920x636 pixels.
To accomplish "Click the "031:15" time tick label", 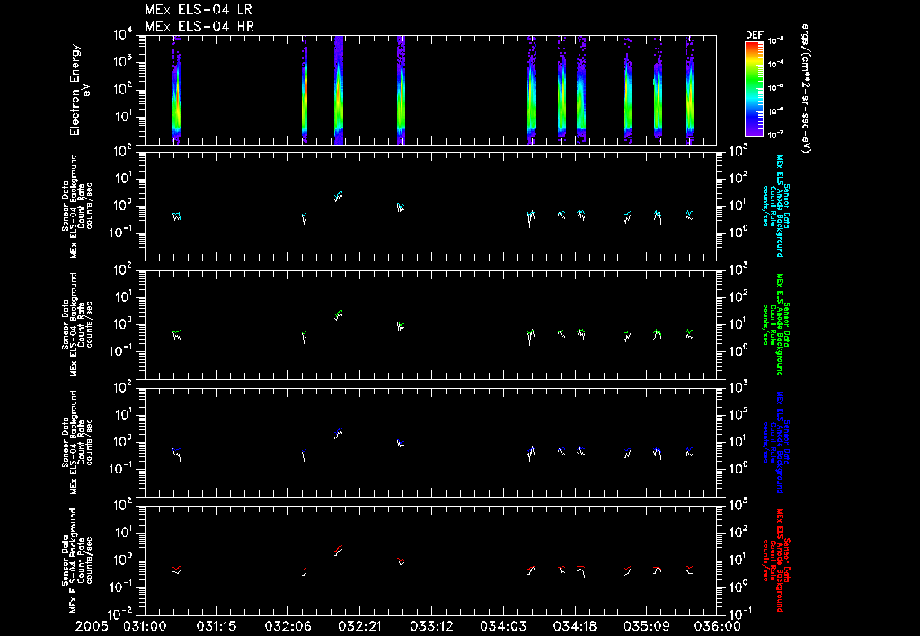I will click(x=216, y=627).
